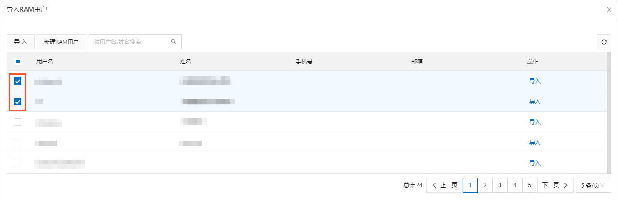This screenshot has width=618, height=202.
Task: Go to page 2
Action: 485,185
